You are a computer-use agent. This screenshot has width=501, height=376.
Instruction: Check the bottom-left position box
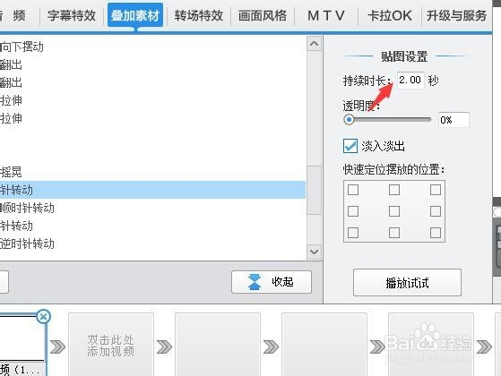353,233
